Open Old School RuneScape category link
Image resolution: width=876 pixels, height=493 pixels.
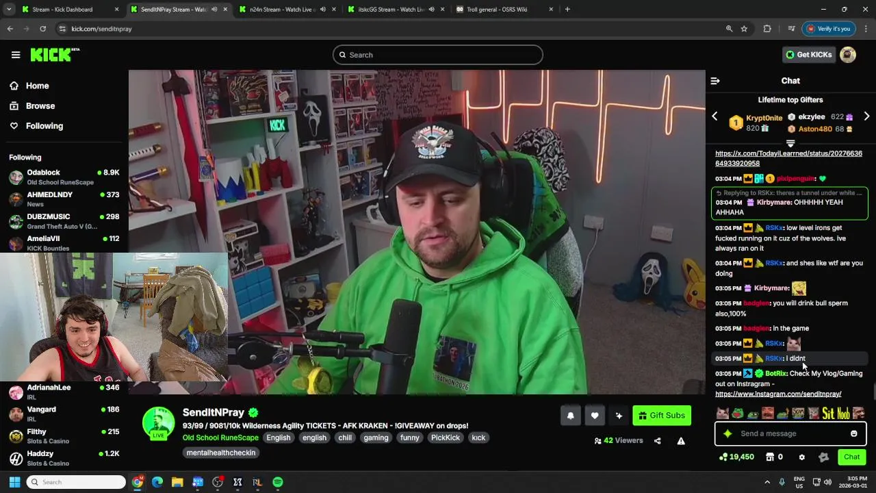pos(220,438)
